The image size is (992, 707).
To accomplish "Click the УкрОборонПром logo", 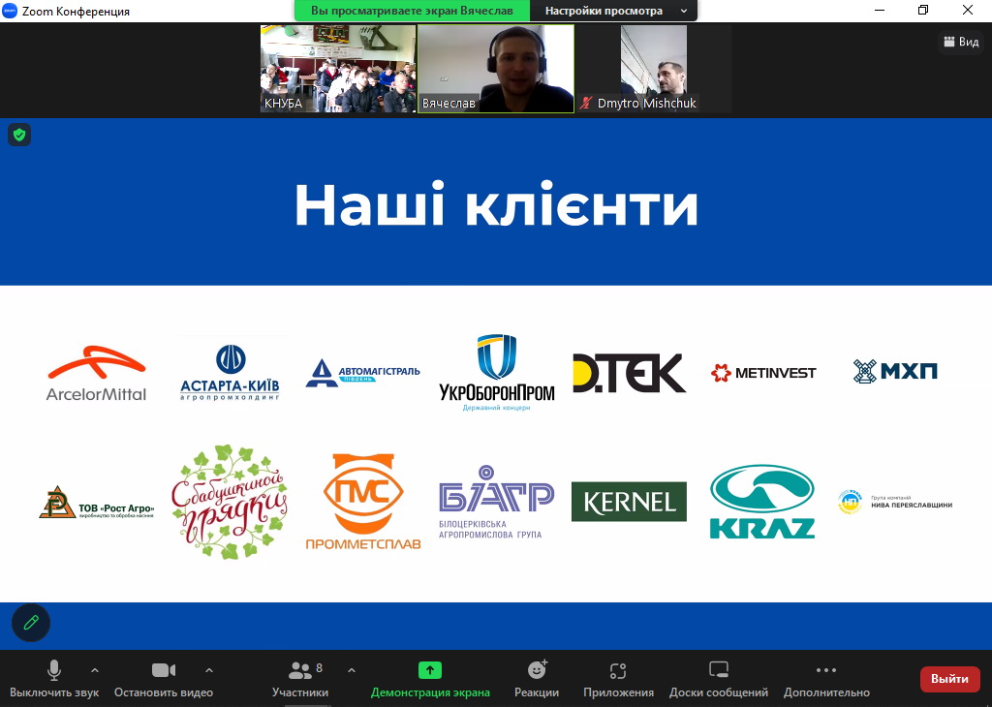I will tap(497, 373).
